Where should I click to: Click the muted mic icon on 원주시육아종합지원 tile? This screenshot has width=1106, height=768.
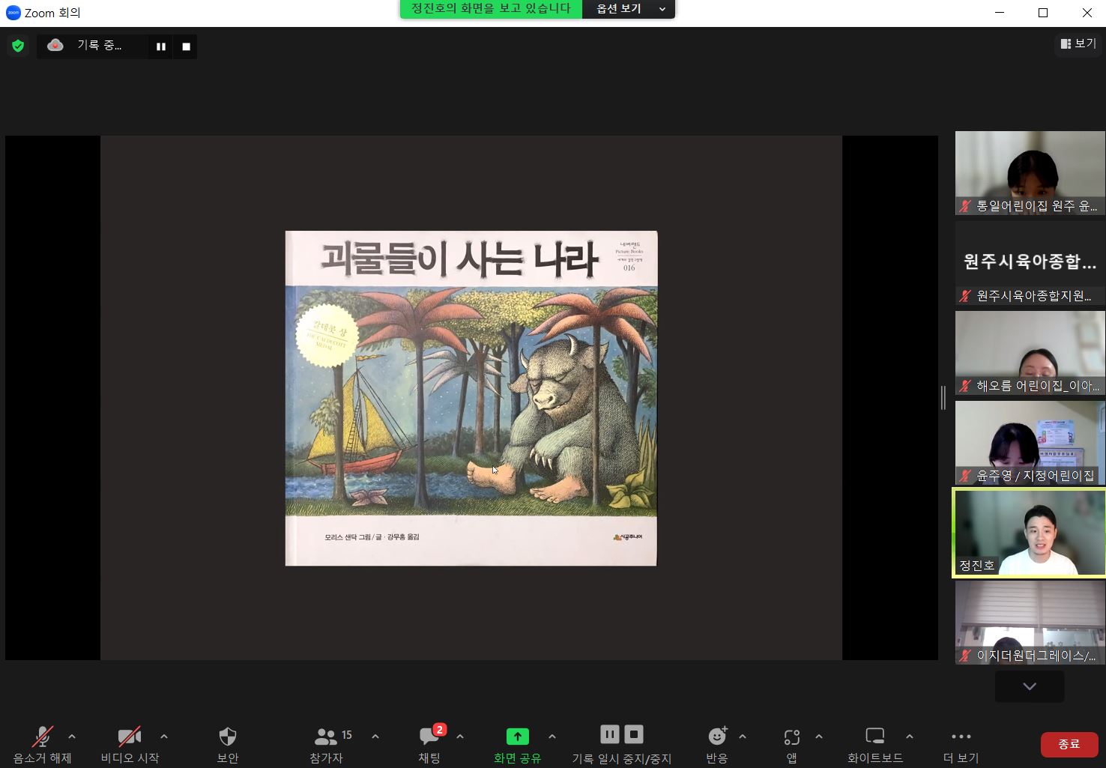[x=965, y=296]
